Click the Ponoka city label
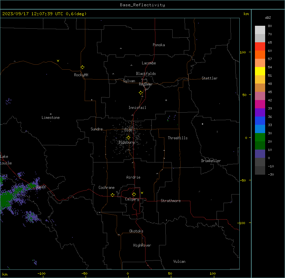285x278 pixels. [x=159, y=45]
